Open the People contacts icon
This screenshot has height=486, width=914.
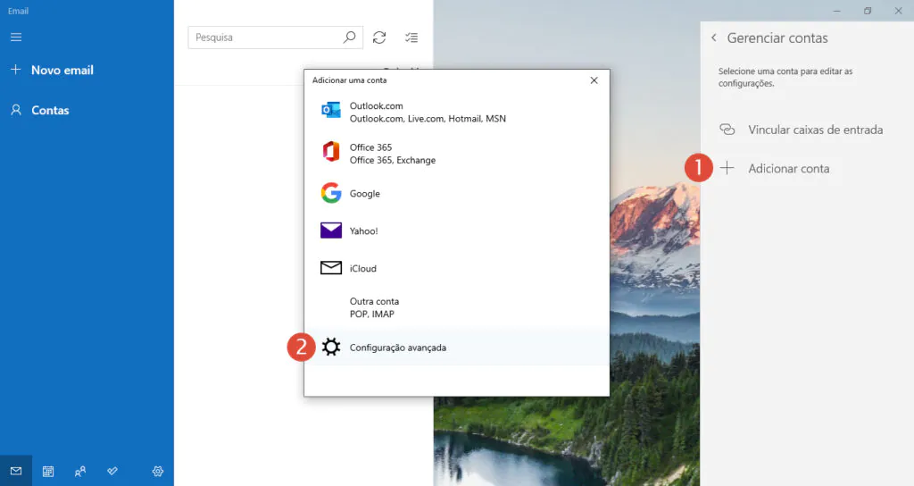[80, 471]
